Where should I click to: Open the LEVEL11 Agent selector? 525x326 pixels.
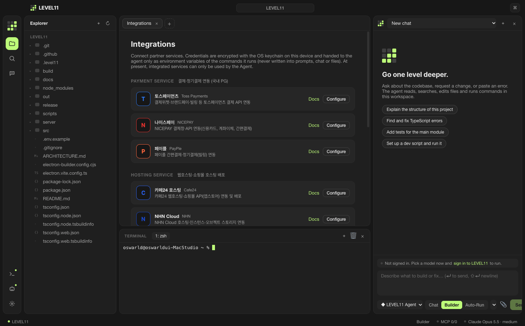click(401, 305)
